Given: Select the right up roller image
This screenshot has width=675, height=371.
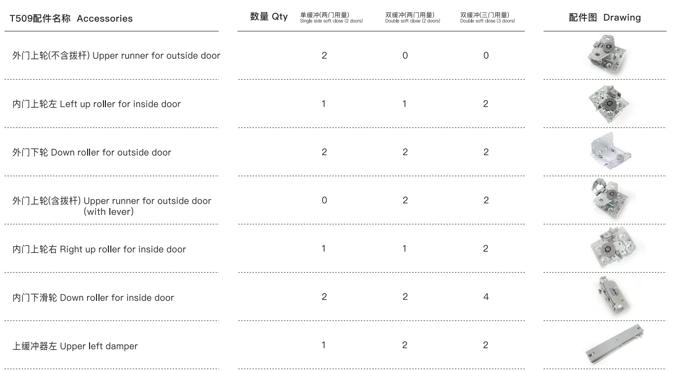Looking at the screenshot, I should click(611, 247).
